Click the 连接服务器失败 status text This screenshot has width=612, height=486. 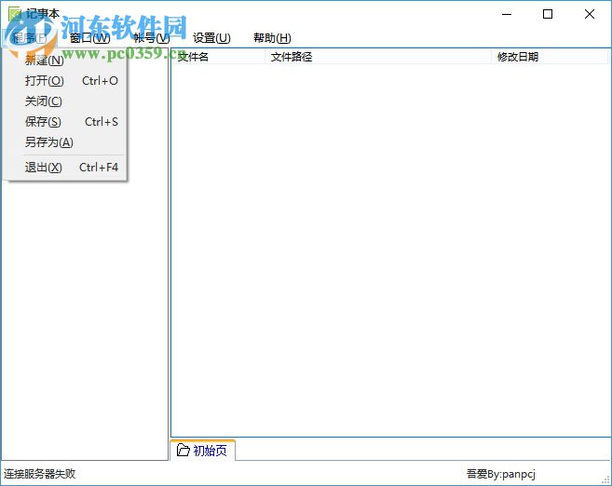click(39, 474)
